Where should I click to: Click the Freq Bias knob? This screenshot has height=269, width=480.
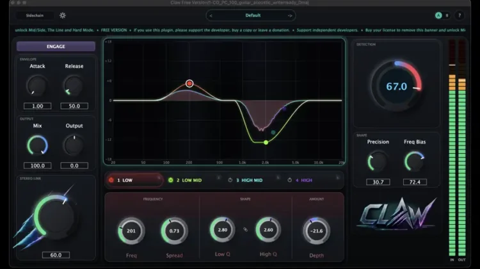(415, 162)
